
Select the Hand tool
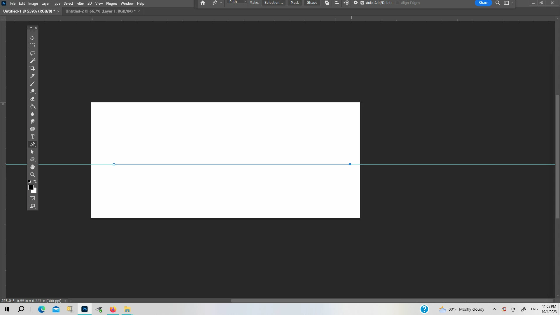[32, 167]
